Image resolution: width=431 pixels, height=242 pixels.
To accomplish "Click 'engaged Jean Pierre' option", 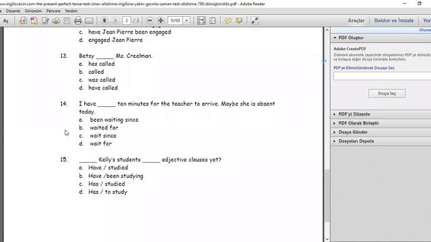I will pos(115,40).
